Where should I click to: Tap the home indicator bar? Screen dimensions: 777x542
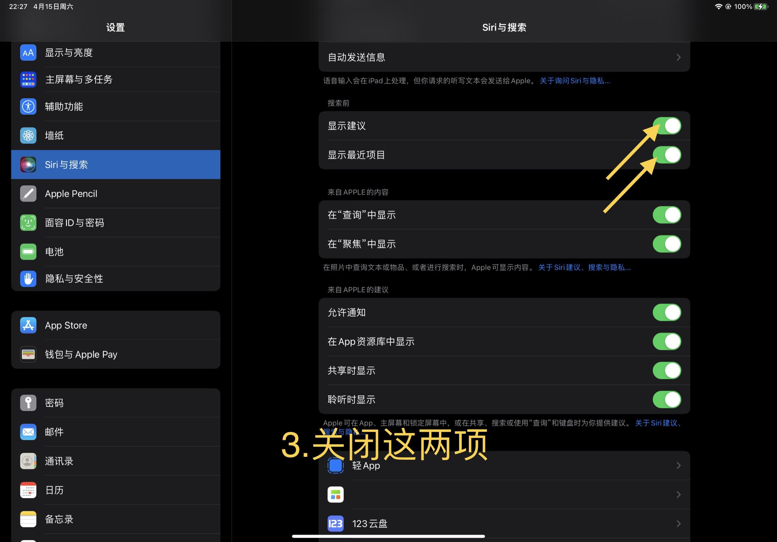tap(388, 536)
